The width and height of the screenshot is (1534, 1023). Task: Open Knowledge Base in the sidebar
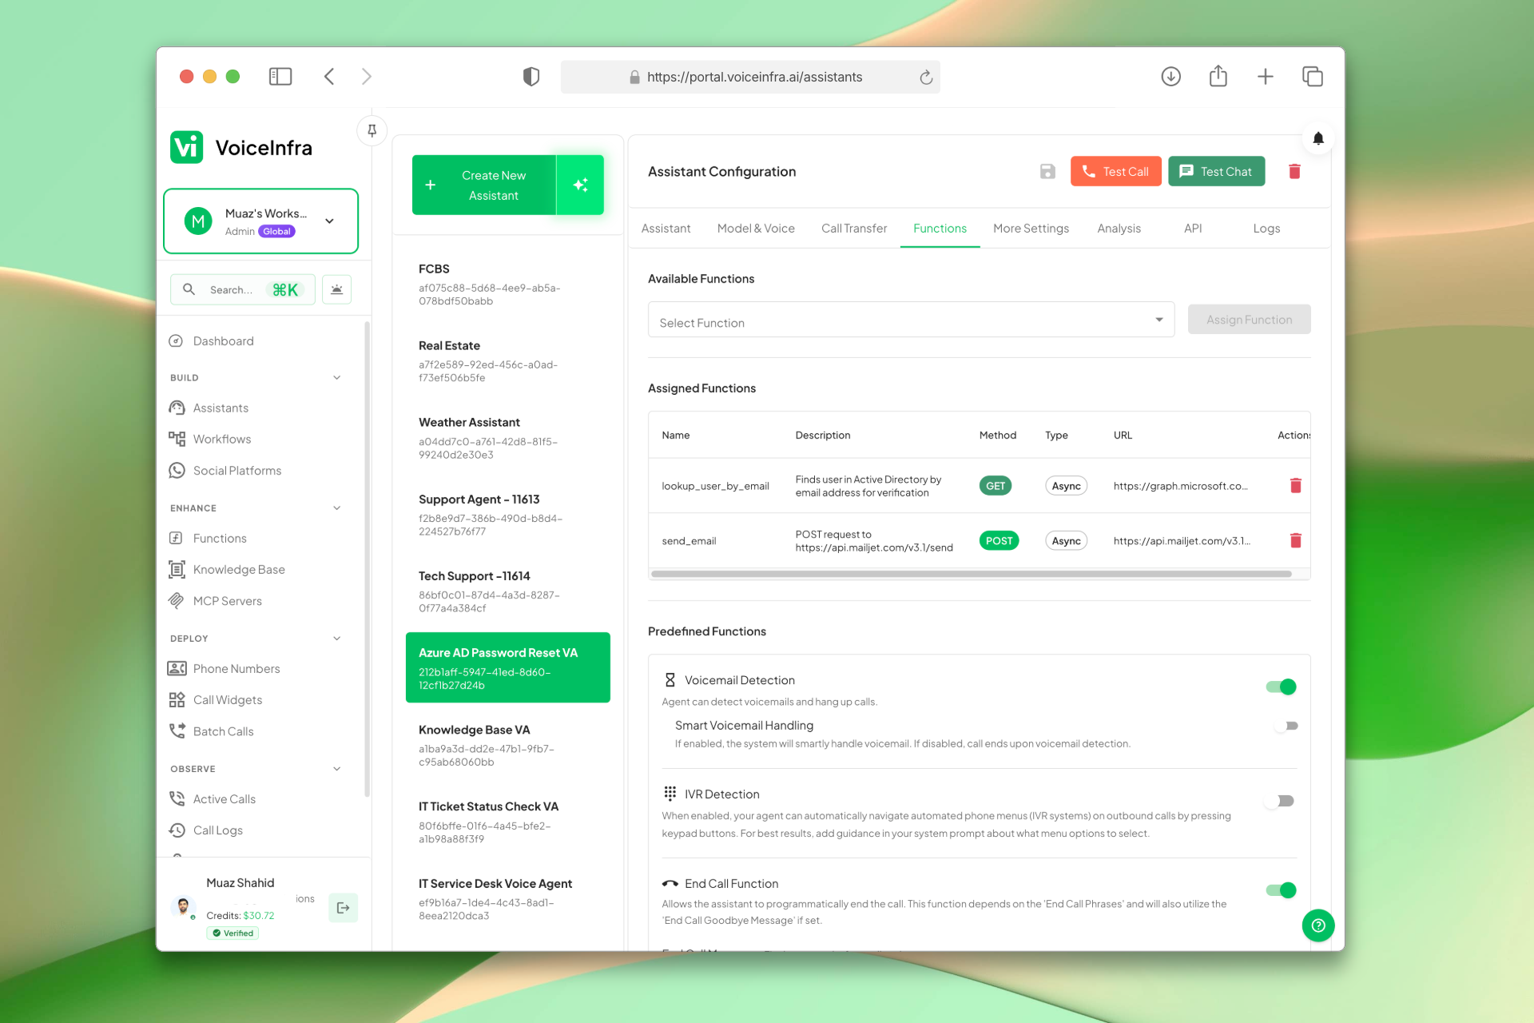point(238,569)
